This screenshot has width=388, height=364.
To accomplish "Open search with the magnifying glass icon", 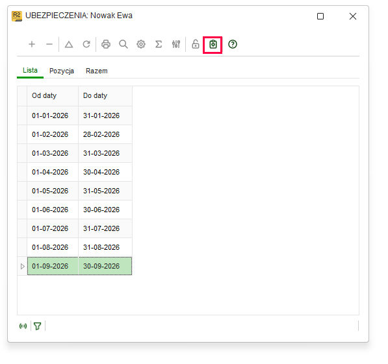I will coord(123,45).
